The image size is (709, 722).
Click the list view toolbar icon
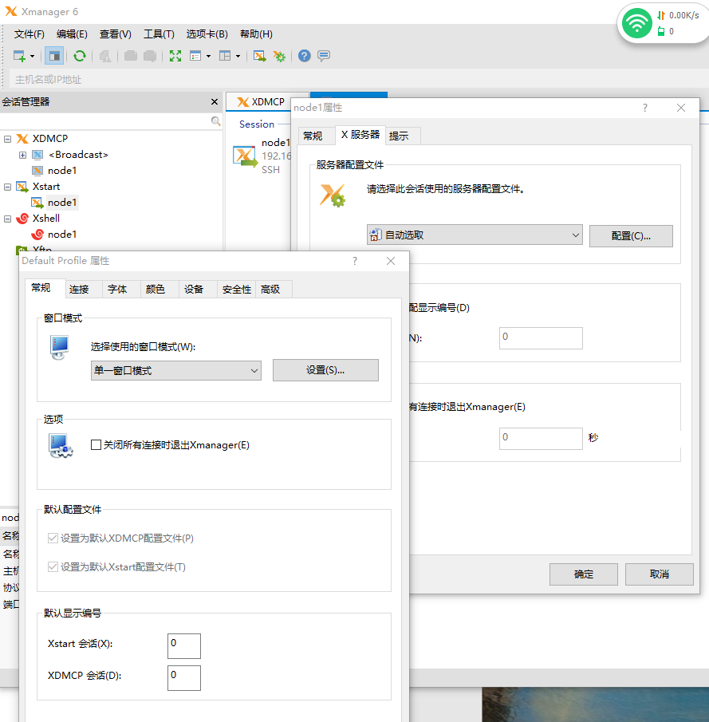click(195, 56)
